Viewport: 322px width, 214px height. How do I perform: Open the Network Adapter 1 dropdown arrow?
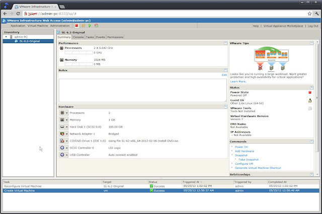pos(67,134)
